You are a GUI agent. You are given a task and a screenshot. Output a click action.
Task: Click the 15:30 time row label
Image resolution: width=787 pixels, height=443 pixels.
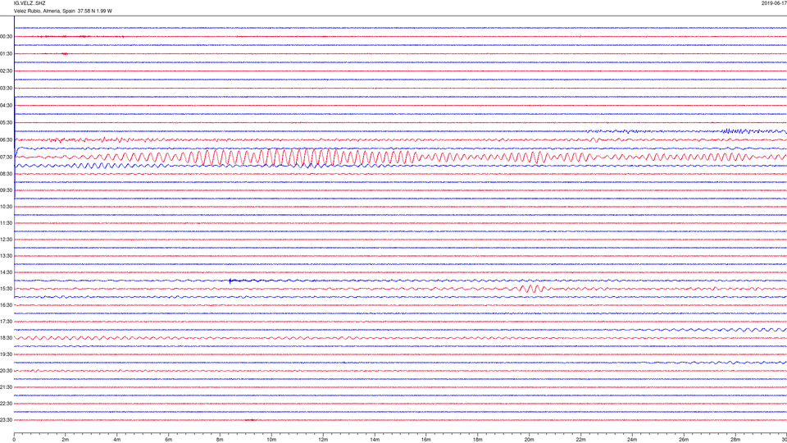tap(6, 289)
